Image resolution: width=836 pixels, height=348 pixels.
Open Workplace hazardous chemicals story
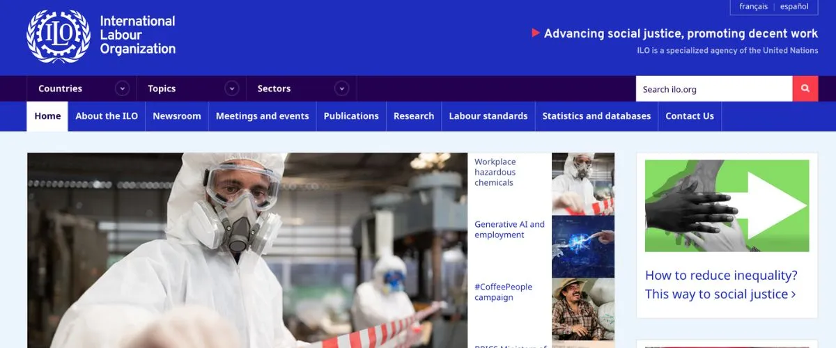pos(495,172)
